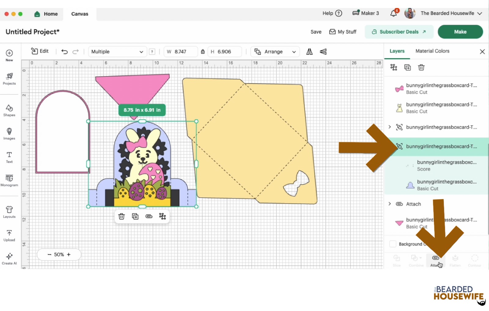Open the Arrange dropdown
Image resolution: width=489 pixels, height=311 pixels.
(x=275, y=52)
